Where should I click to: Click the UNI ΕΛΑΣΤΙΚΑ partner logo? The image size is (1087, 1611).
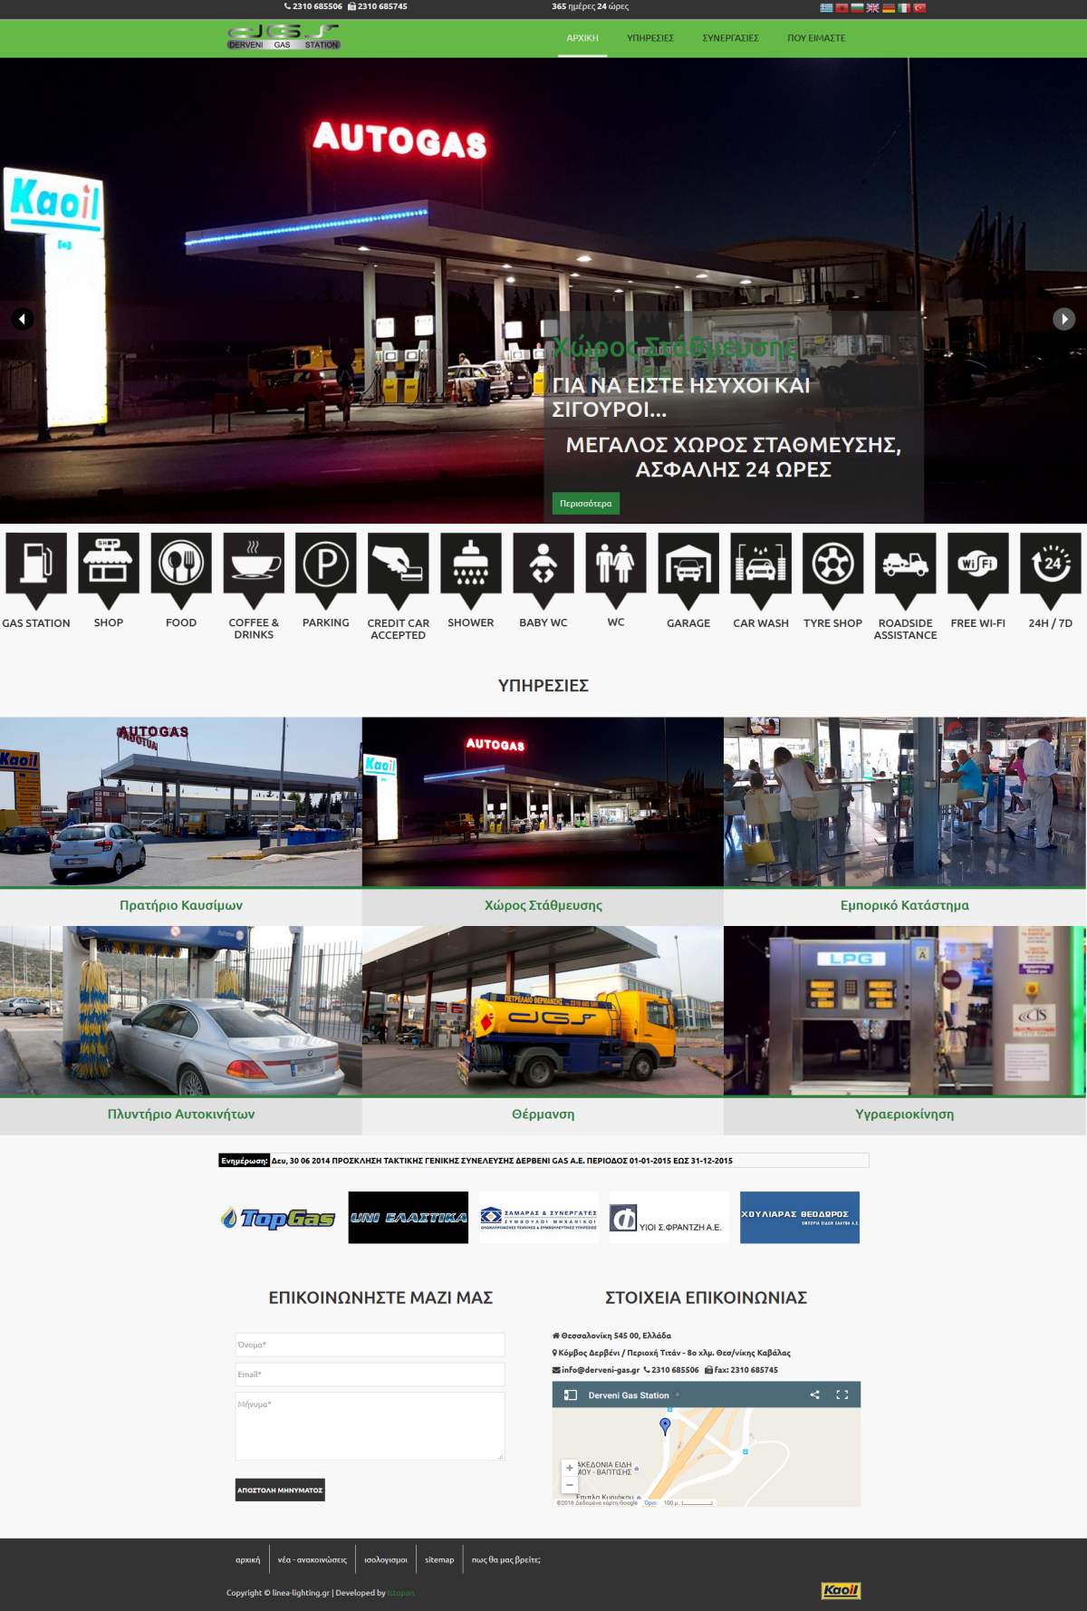(409, 1218)
